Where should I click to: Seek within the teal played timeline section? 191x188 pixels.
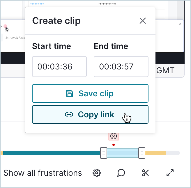pos(52,153)
